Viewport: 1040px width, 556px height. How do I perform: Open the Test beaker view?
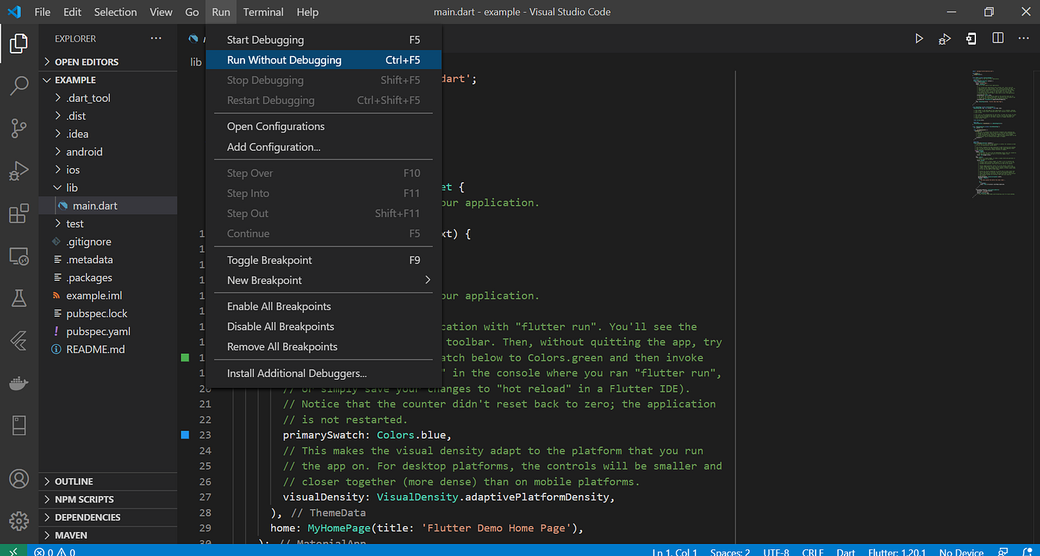pos(19,298)
